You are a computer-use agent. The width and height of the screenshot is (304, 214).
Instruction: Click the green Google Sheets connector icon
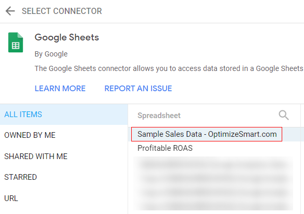pos(16,42)
